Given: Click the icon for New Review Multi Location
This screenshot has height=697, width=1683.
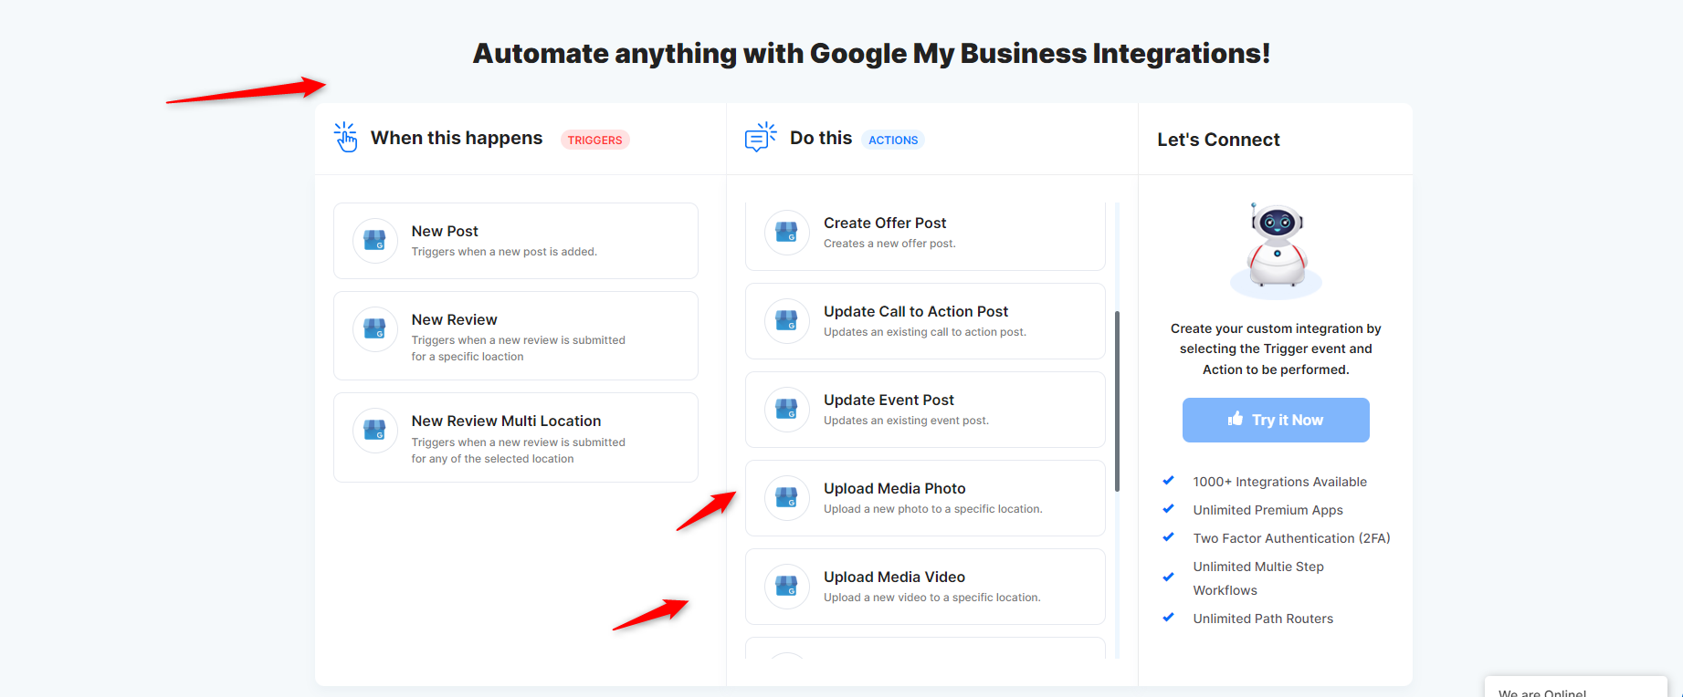Looking at the screenshot, I should tap(374, 431).
